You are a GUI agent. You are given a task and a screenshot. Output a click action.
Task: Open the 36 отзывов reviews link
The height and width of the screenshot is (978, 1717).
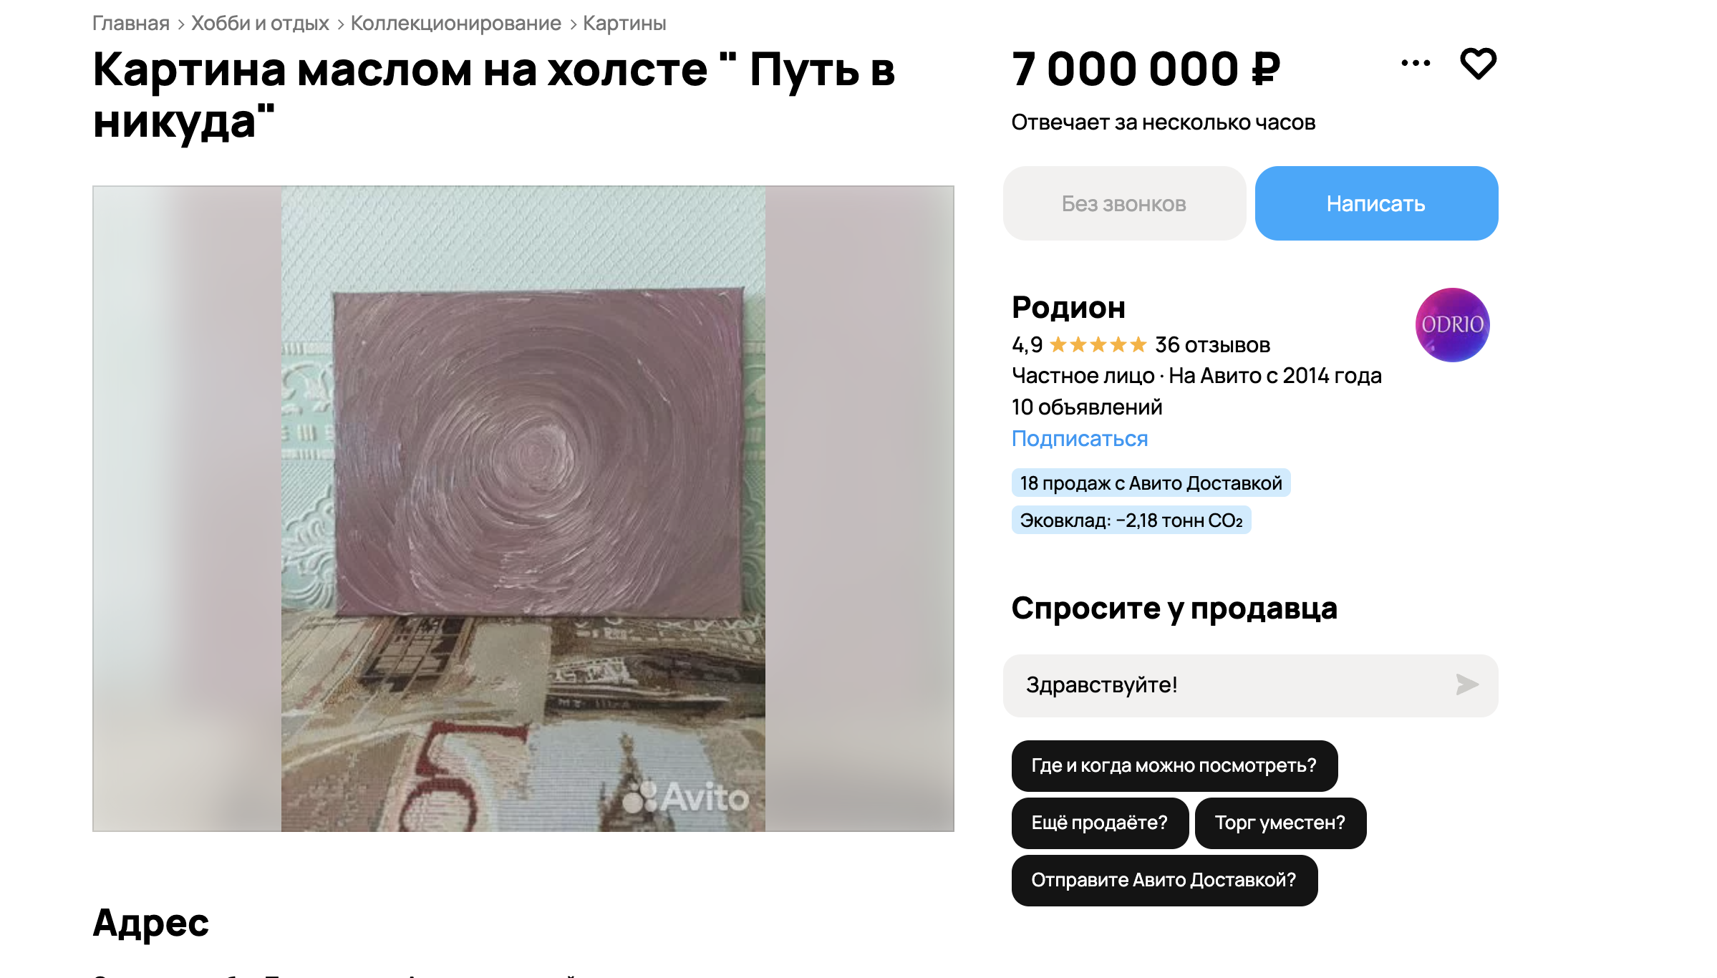[x=1212, y=345]
